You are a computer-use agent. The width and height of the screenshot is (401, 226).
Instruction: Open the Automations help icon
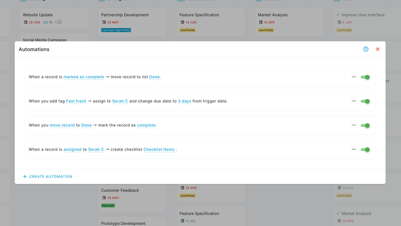point(366,49)
